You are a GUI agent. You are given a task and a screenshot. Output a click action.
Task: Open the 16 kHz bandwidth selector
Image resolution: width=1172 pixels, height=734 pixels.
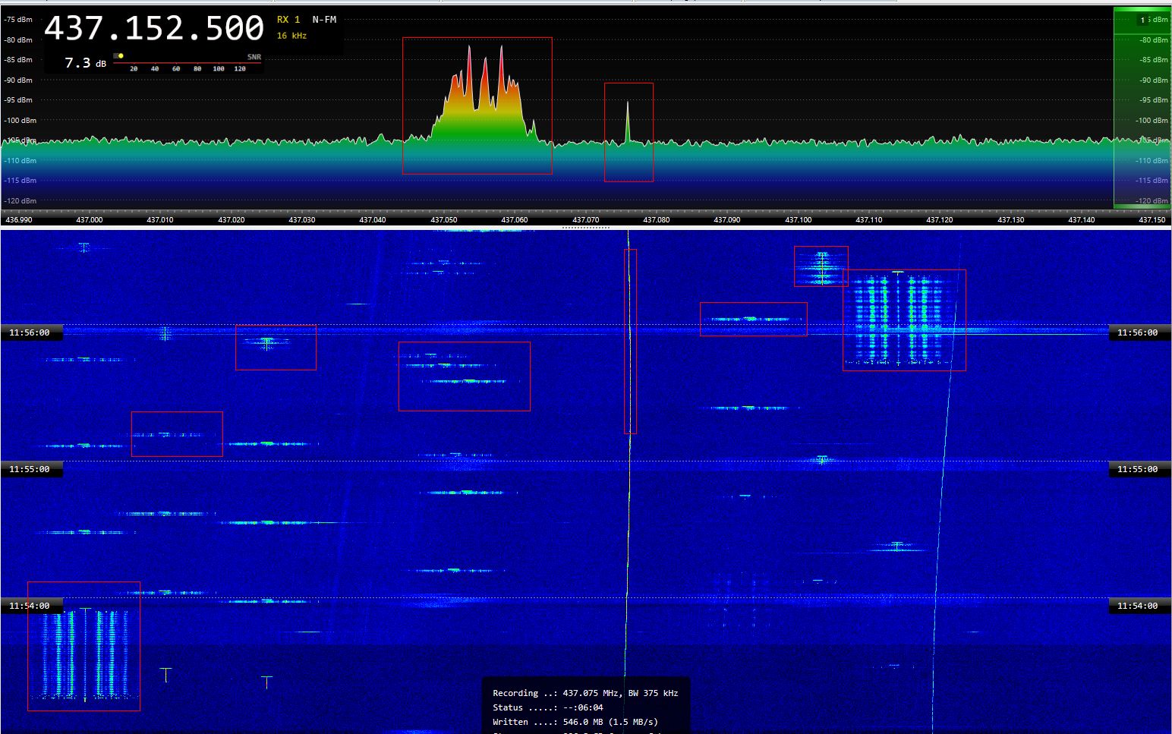click(x=291, y=35)
